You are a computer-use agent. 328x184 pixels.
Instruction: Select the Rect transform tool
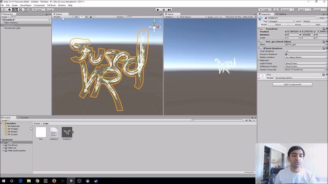tap(26, 10)
